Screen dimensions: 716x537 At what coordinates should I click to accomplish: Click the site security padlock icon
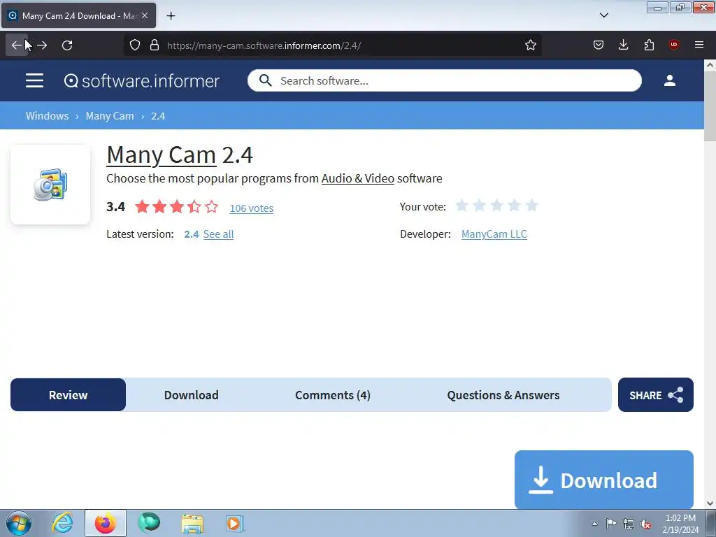(x=155, y=45)
